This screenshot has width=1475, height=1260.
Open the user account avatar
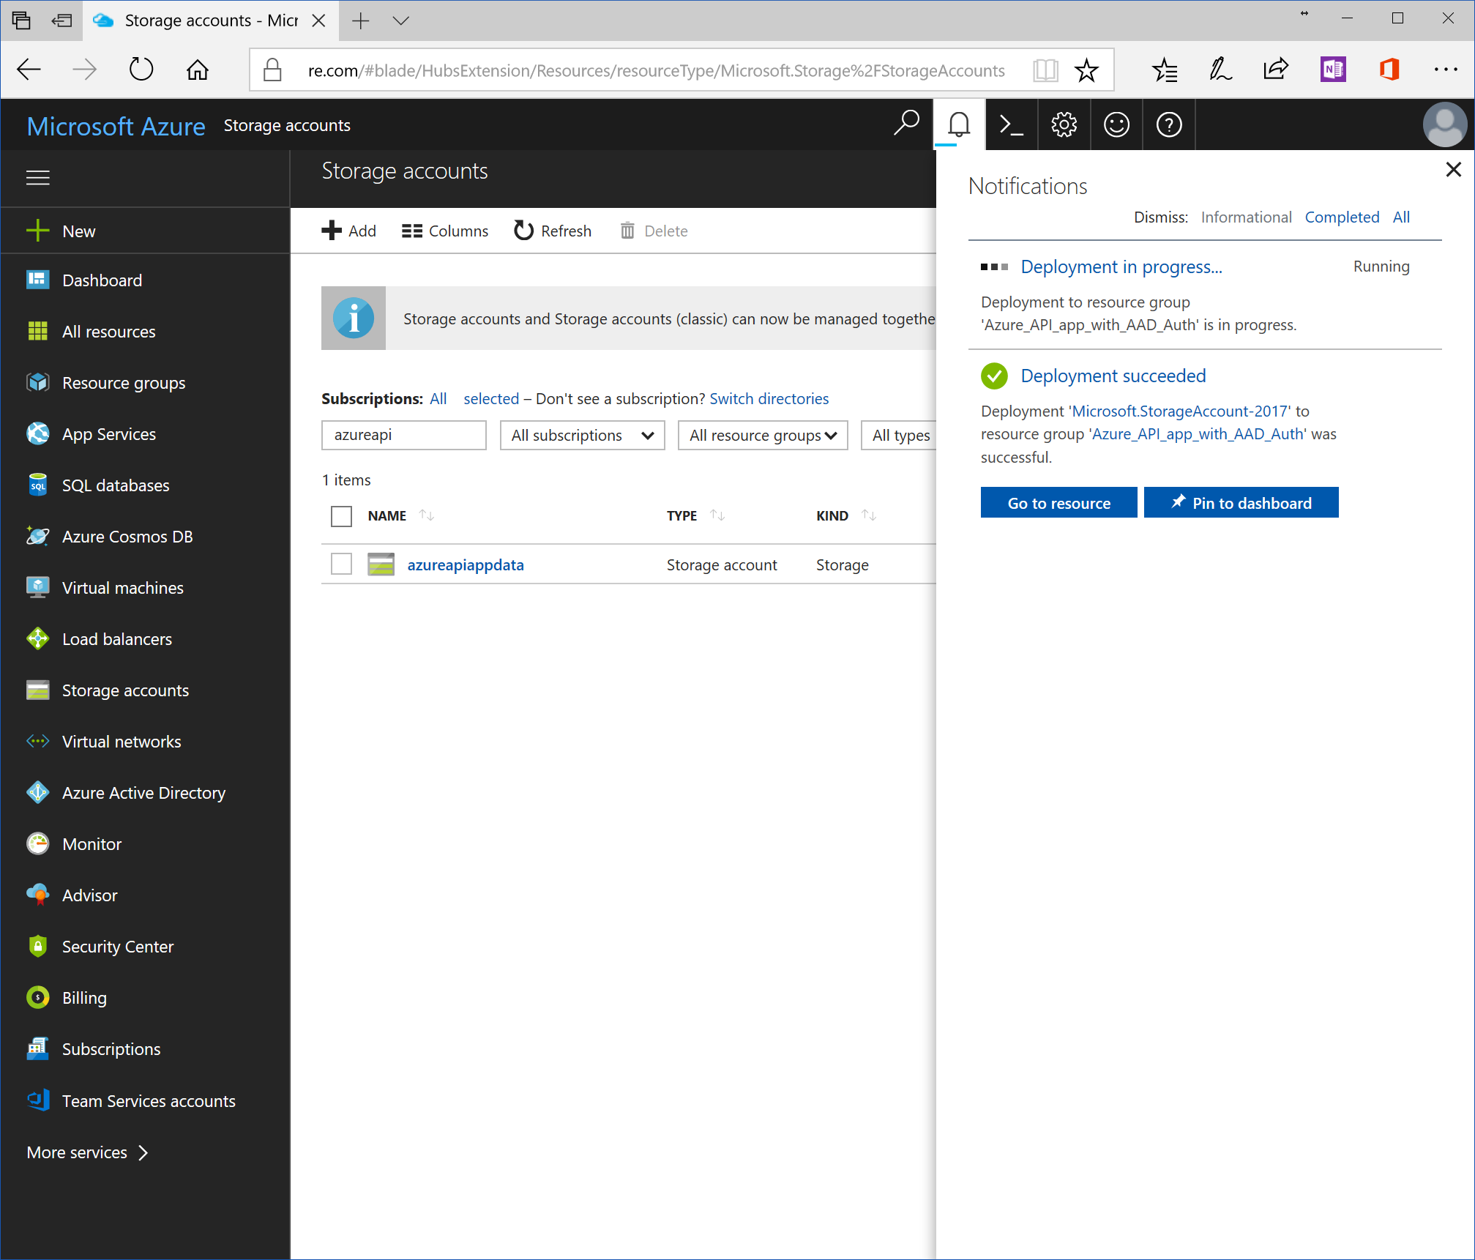pos(1444,125)
